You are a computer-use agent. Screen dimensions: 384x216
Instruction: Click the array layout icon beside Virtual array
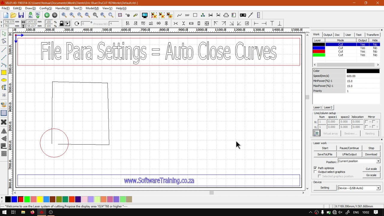point(317,133)
